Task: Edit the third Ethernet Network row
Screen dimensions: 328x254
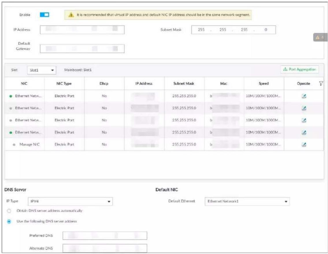Action: 304,120
